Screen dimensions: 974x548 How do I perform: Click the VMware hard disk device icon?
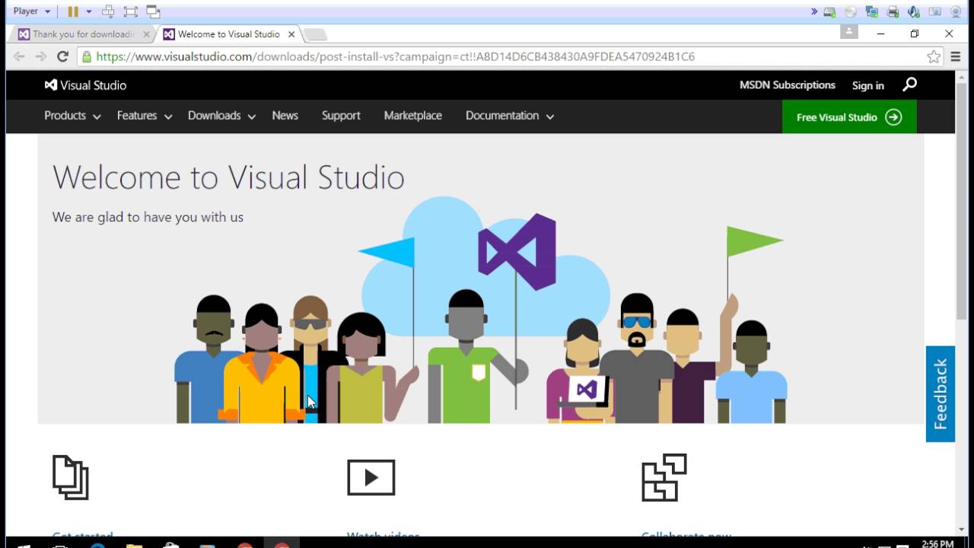pos(829,11)
